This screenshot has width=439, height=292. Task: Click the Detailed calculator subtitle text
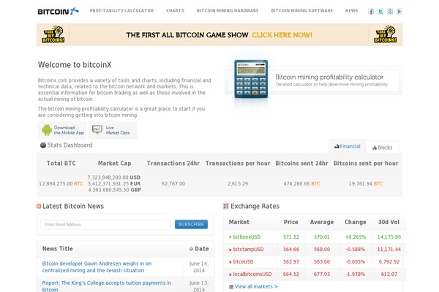331,85
